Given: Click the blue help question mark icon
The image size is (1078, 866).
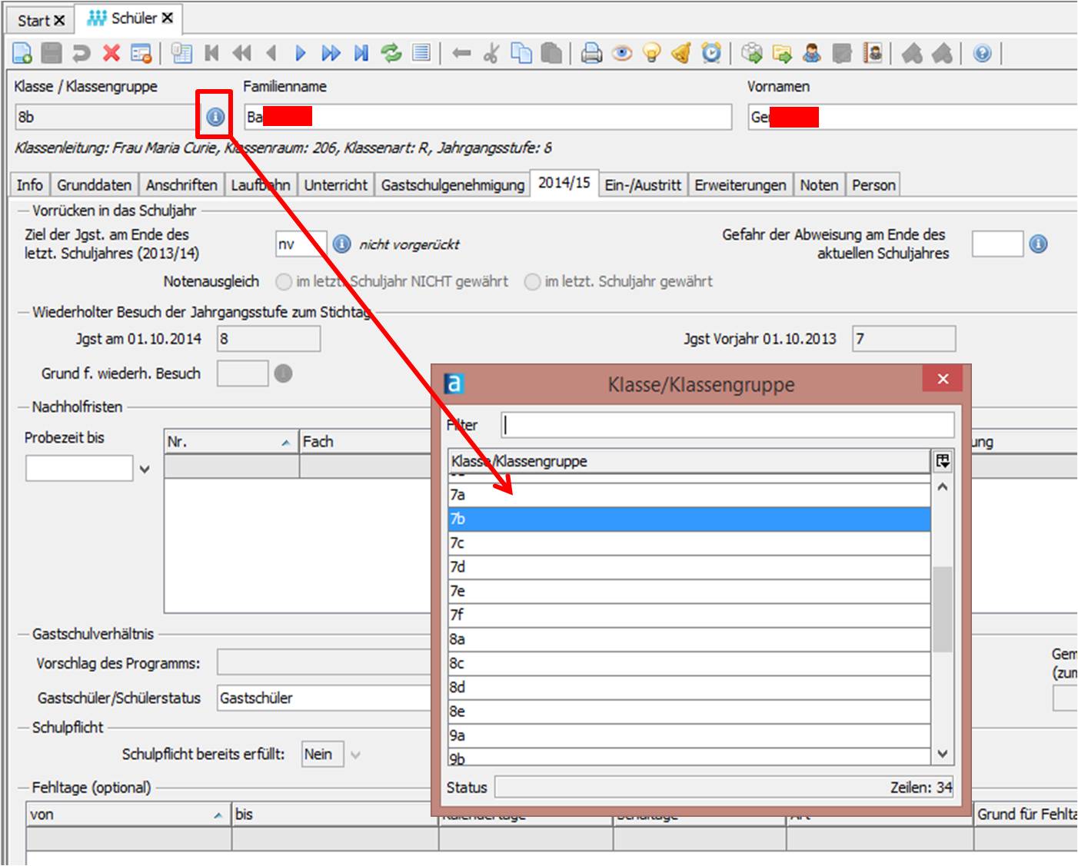Looking at the screenshot, I should click(x=982, y=53).
